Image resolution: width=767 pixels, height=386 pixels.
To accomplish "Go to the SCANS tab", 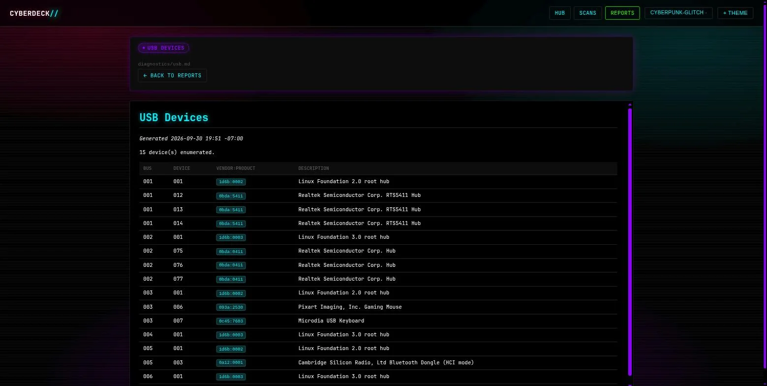I will (587, 13).
